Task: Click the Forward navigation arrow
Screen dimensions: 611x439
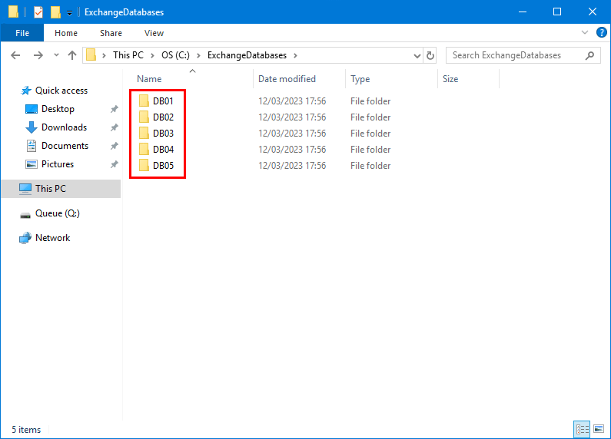Action: [x=37, y=55]
